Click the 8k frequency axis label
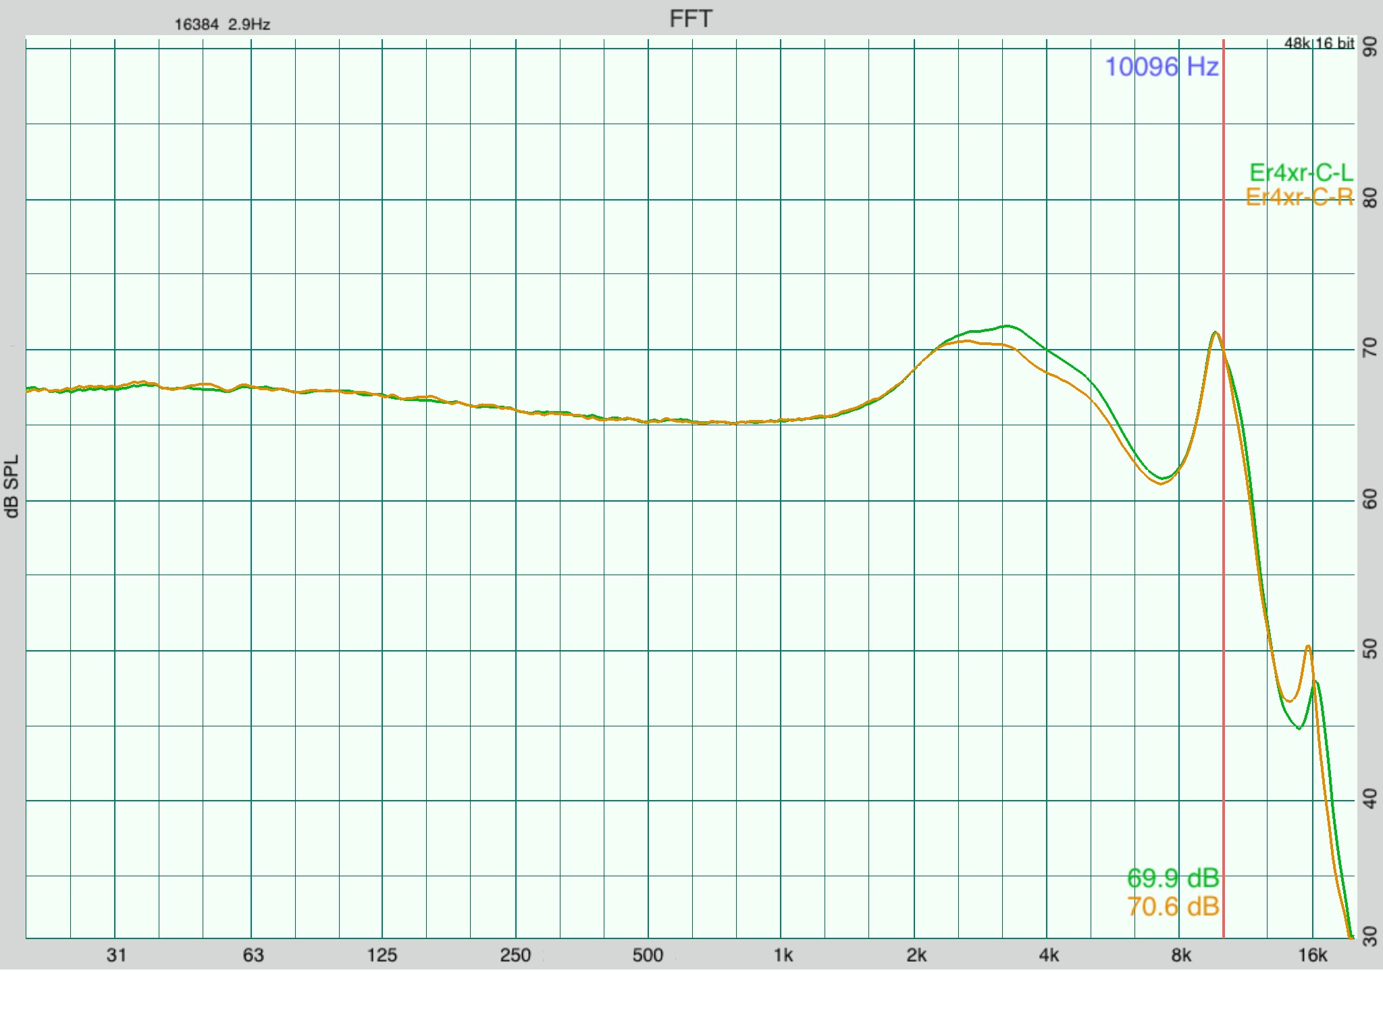This screenshot has width=1383, height=1010. (1181, 955)
